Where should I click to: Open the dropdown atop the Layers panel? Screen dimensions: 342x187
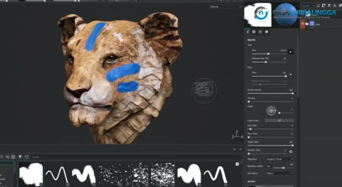coord(308,6)
